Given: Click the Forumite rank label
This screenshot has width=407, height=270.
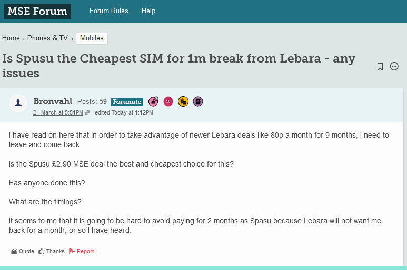Looking at the screenshot, I should 127,102.
